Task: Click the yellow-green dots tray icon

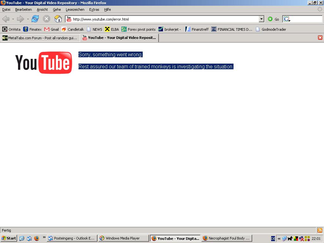Action: (307, 239)
